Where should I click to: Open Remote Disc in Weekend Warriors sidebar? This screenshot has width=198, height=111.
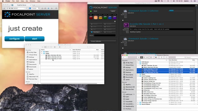[x=128, y=89]
